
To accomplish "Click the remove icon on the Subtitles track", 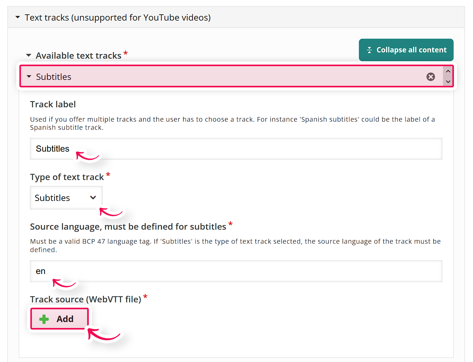I will click(430, 76).
